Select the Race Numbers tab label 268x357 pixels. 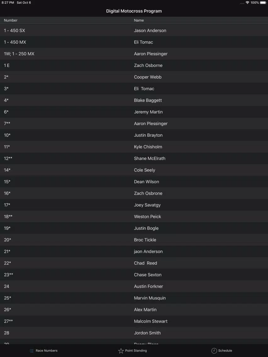point(47,351)
